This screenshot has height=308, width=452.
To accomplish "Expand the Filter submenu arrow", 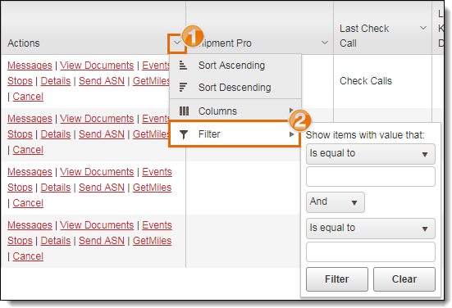I will [291, 134].
